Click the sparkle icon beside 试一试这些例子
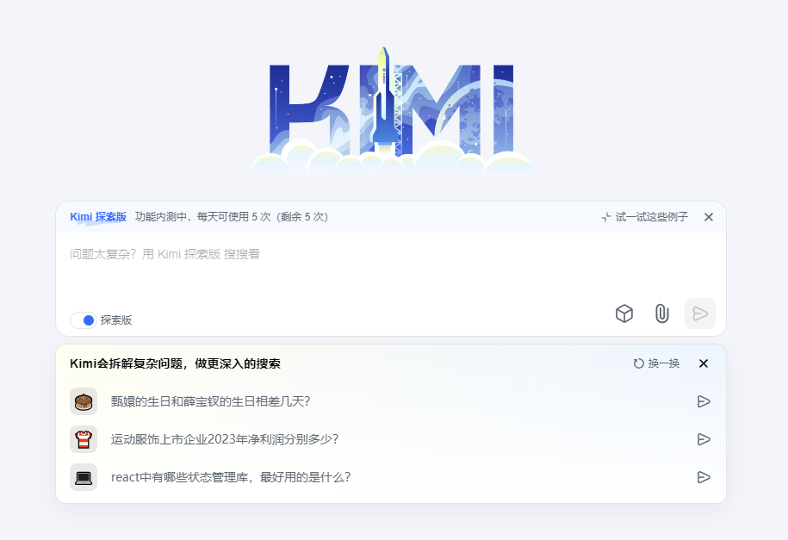 coord(606,217)
